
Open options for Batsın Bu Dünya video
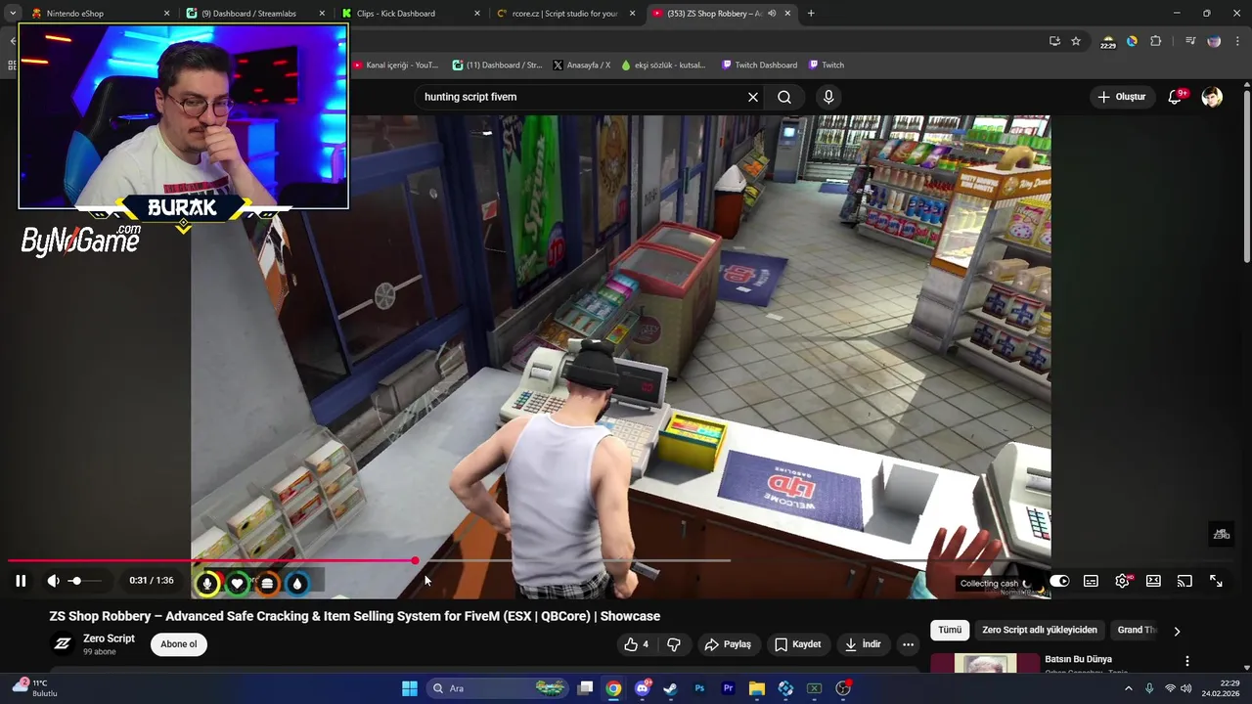coord(1187,661)
